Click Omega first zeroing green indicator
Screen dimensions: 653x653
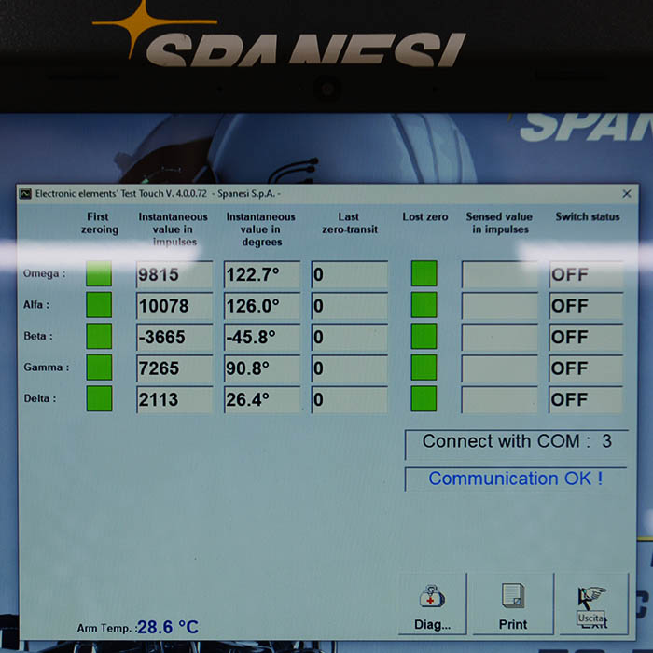99,274
